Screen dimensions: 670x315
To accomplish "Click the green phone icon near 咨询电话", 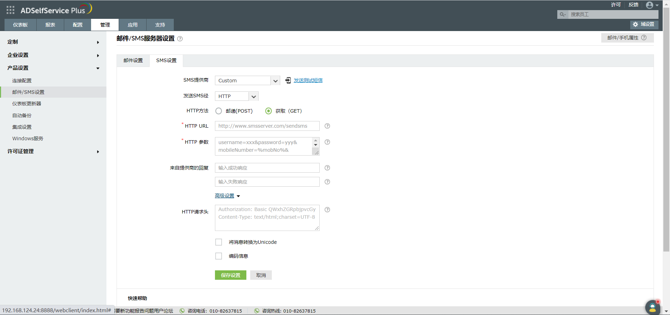I will [x=182, y=311].
